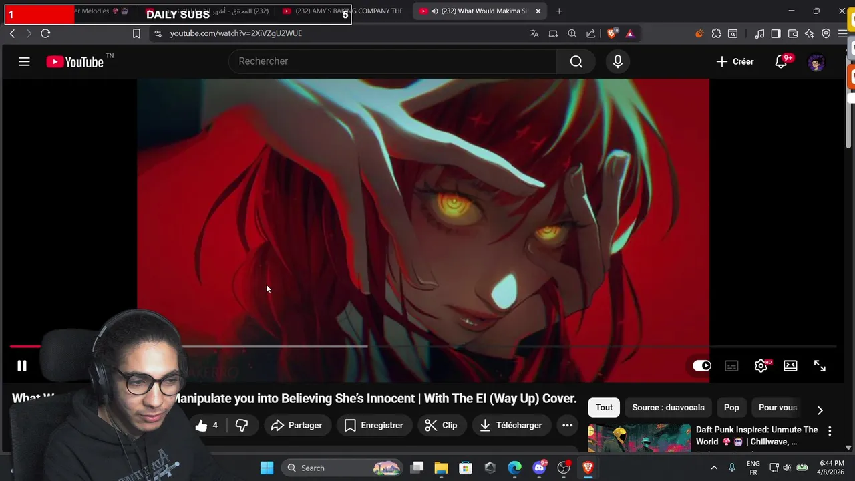Open Brave Leo AI sparkle icon
This screenshot has height=481, width=855.
[x=810, y=33]
